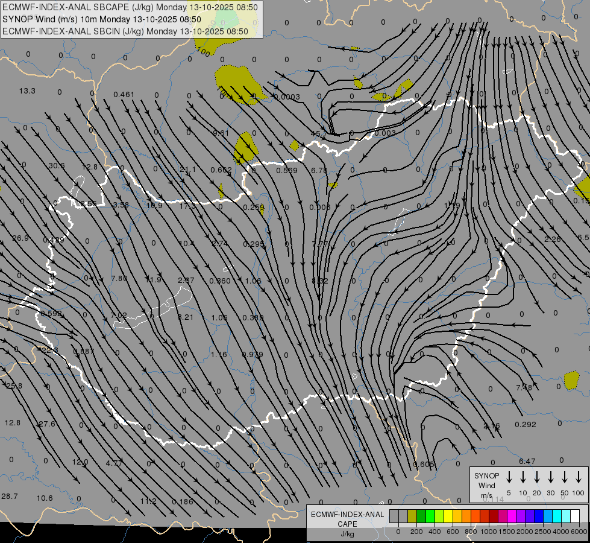590x543 pixels.
Task: Click the map value 10.4
Action: coord(186,243)
